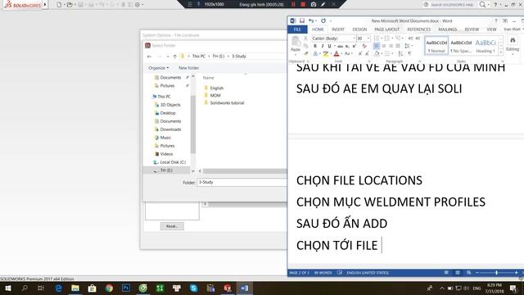Apply Normal style in Word styles gallery
Screen dimensions: 524x295
(x=436, y=46)
